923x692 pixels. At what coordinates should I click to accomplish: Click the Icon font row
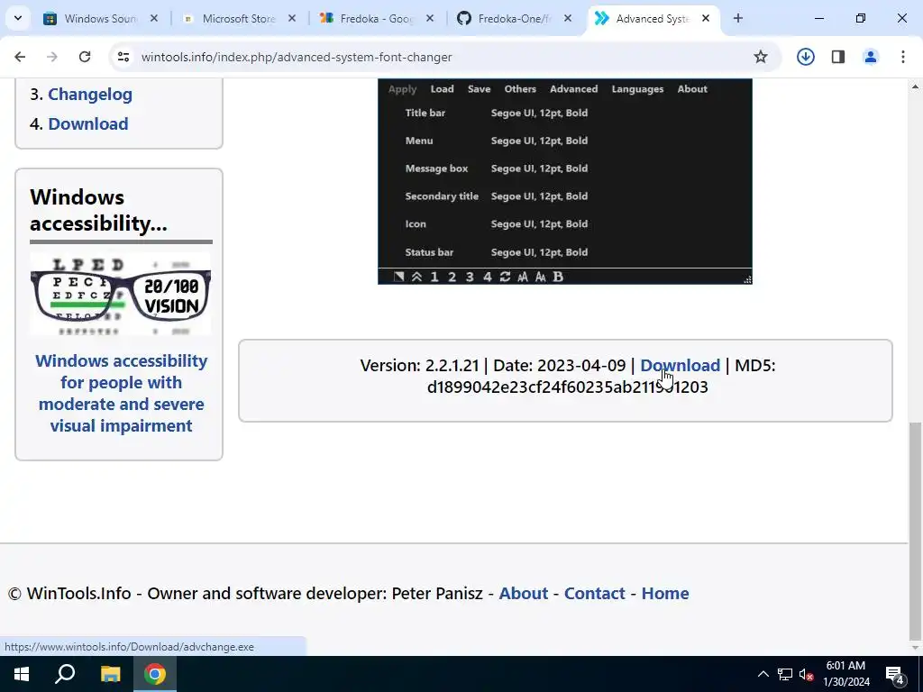497,224
